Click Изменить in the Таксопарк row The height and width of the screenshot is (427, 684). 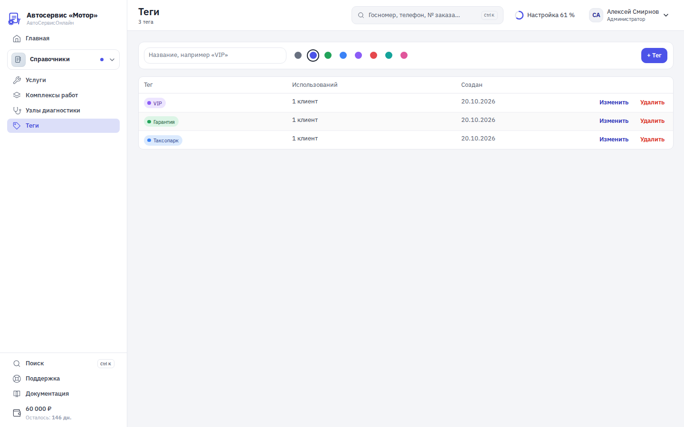coord(614,139)
